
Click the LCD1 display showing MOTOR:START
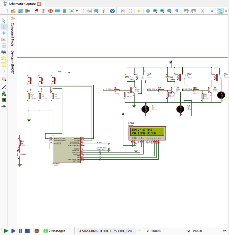147,132
